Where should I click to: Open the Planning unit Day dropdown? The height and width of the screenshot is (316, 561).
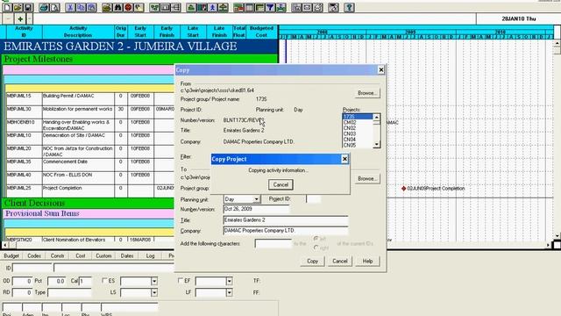[x=256, y=199]
